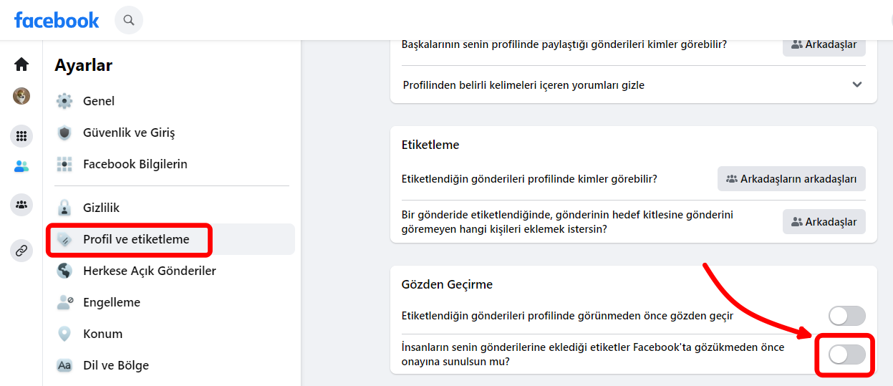Enable tag approval before appearing on Facebook

pyautogui.click(x=846, y=354)
